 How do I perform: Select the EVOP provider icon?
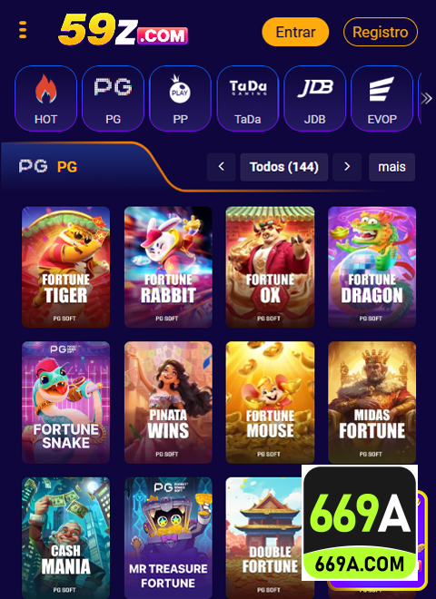381,99
